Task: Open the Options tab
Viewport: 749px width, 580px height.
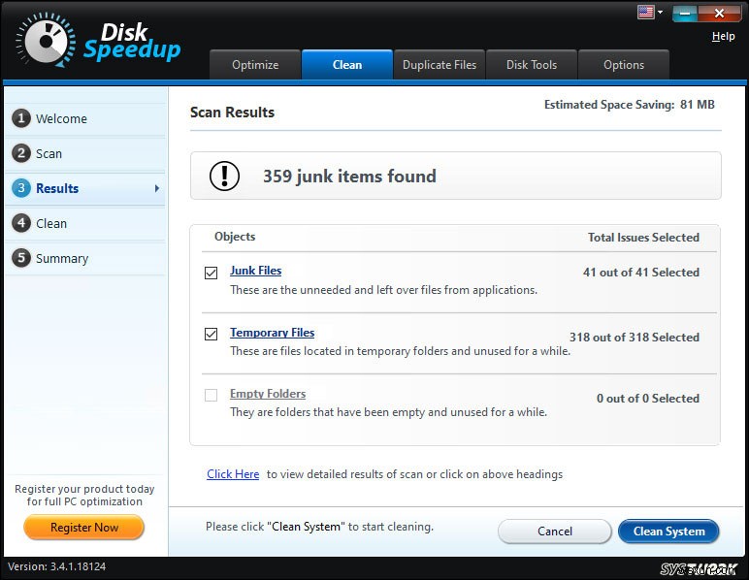Action: point(624,64)
